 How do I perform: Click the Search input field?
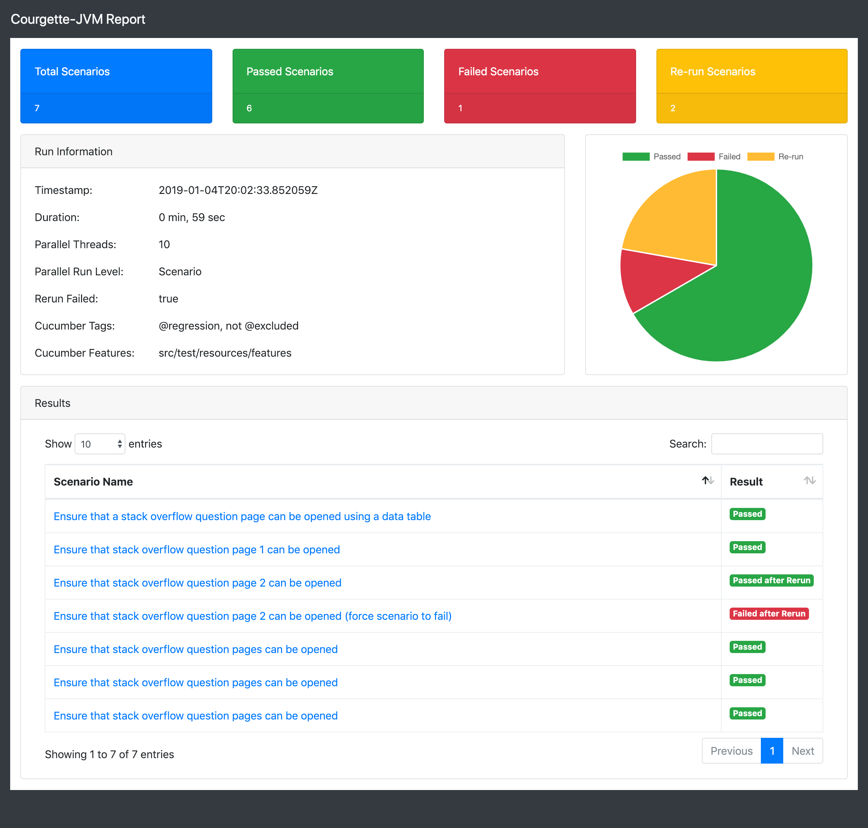pos(767,444)
